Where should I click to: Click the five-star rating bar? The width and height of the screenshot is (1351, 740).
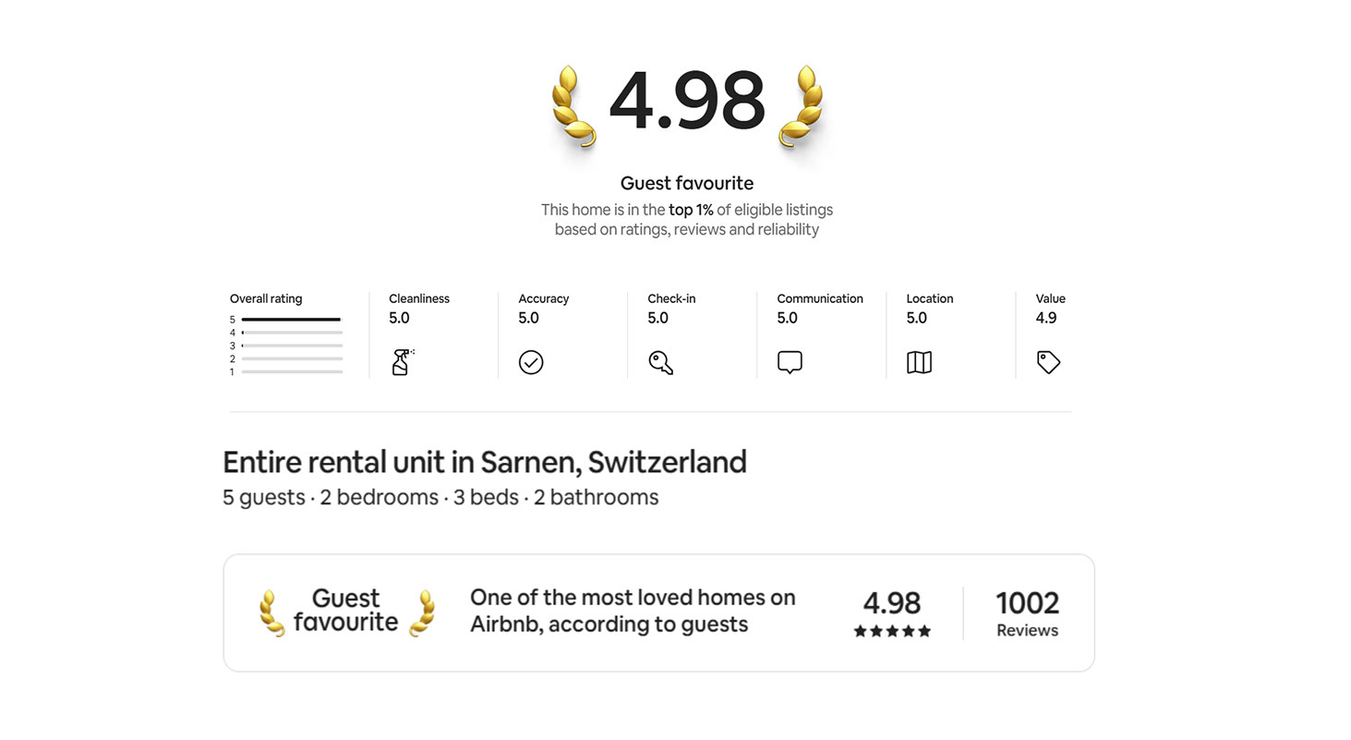(292, 320)
